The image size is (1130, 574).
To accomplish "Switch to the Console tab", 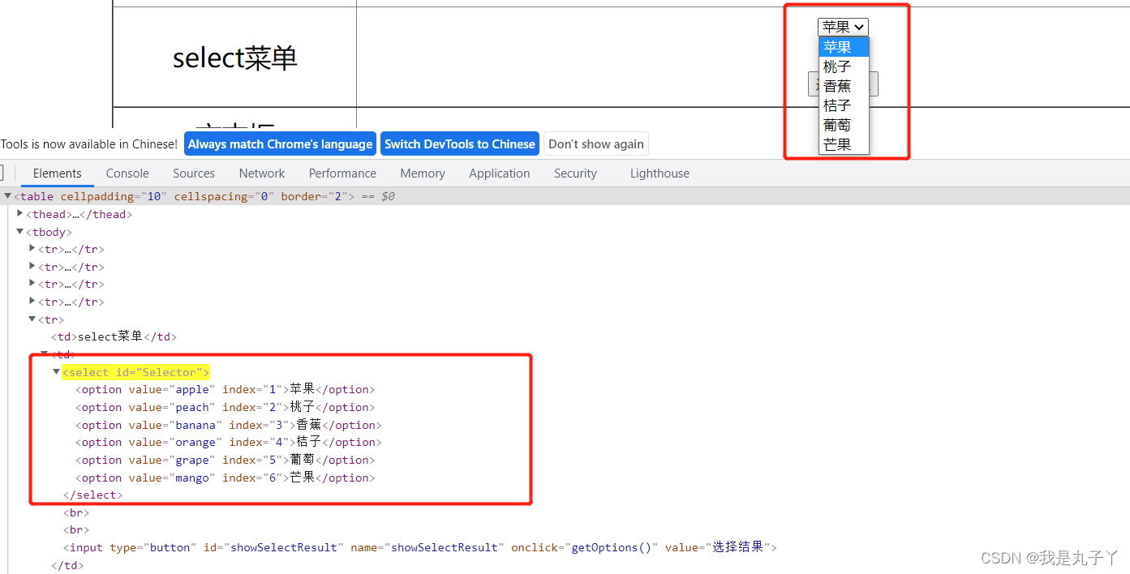I will (127, 173).
